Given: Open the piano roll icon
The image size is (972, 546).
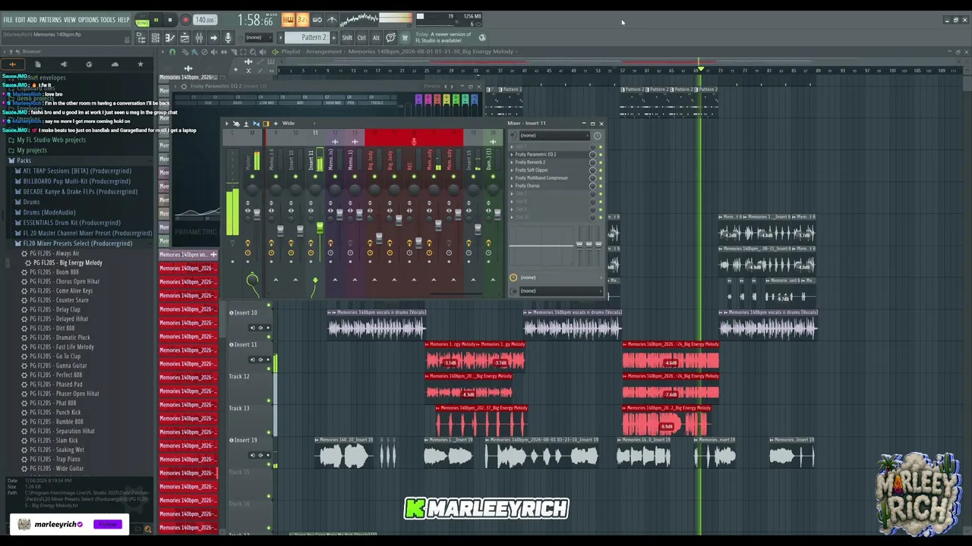Looking at the screenshot, I should point(170,38).
